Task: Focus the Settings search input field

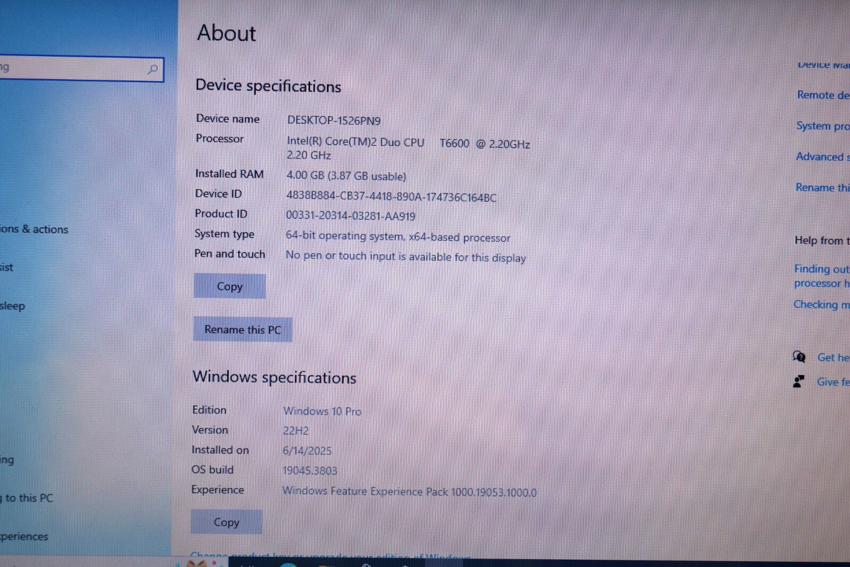Action: tap(81, 69)
